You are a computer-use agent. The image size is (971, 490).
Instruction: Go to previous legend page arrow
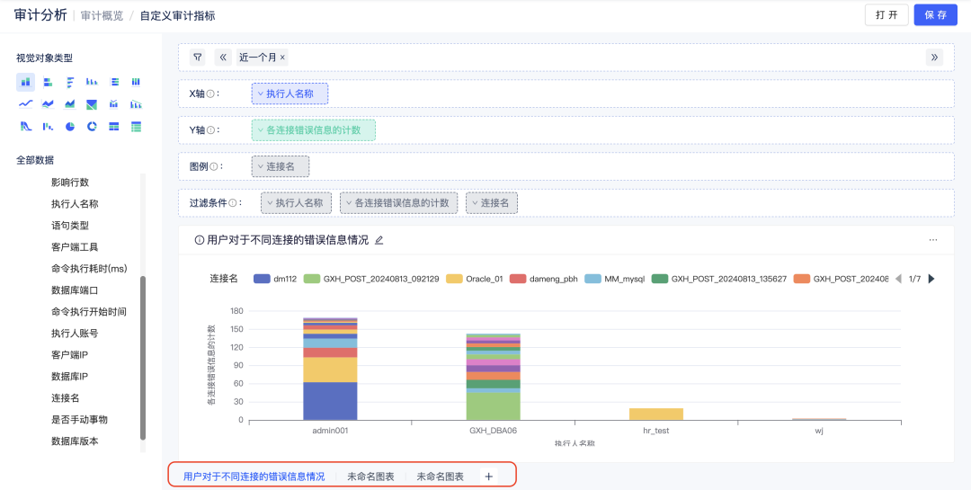point(898,279)
